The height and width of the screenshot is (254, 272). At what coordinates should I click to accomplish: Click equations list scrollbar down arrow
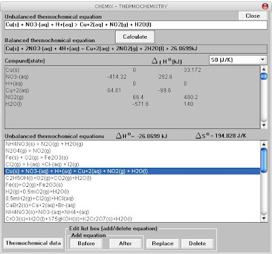coord(264,219)
